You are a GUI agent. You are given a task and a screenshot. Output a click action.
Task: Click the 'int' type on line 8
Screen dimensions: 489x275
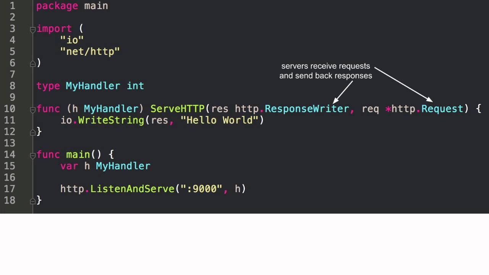click(x=135, y=86)
